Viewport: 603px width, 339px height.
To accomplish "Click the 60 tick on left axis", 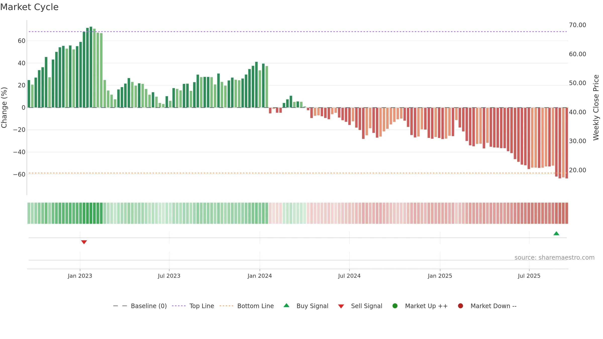I will tap(22, 41).
